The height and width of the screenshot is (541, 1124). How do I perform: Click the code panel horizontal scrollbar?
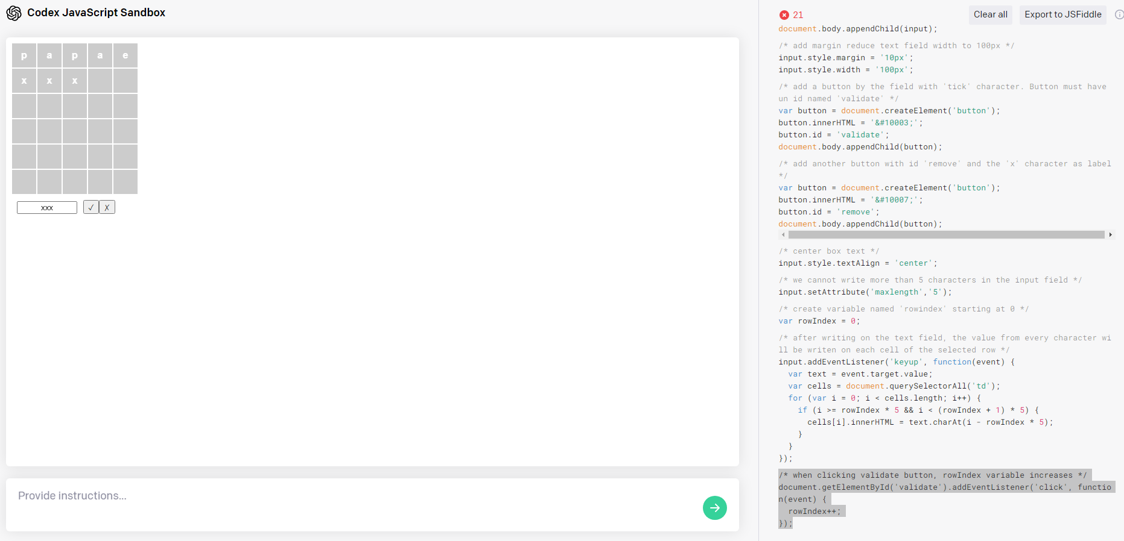click(946, 234)
